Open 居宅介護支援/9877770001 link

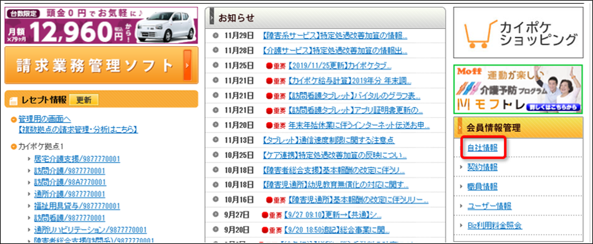[x=77, y=159]
